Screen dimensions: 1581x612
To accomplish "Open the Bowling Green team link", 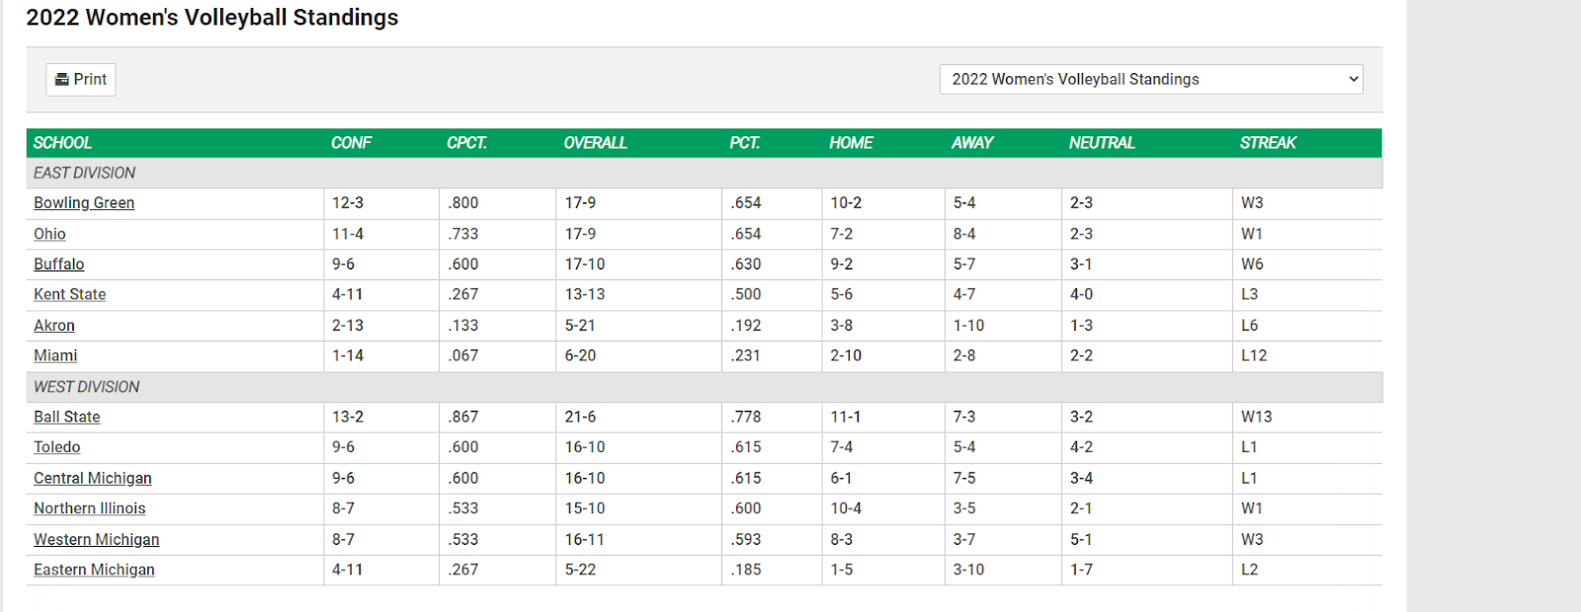I will click(84, 202).
